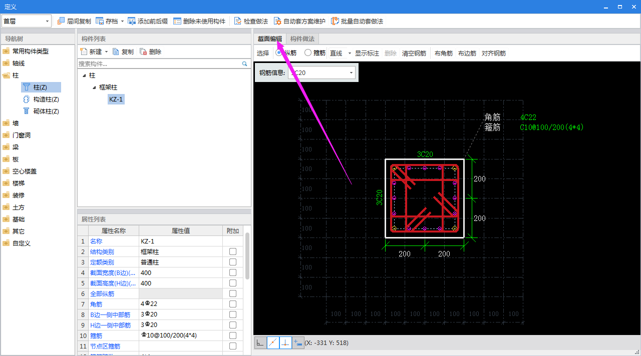The image size is (641, 356).
Task: Select 构造柱(Z) in navigation tree
Action: tap(41, 99)
